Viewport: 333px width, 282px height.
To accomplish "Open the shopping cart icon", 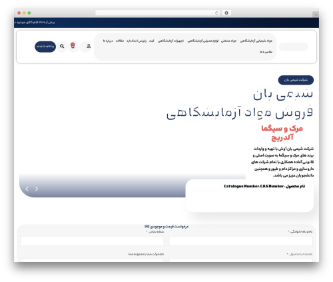I will (x=73, y=46).
